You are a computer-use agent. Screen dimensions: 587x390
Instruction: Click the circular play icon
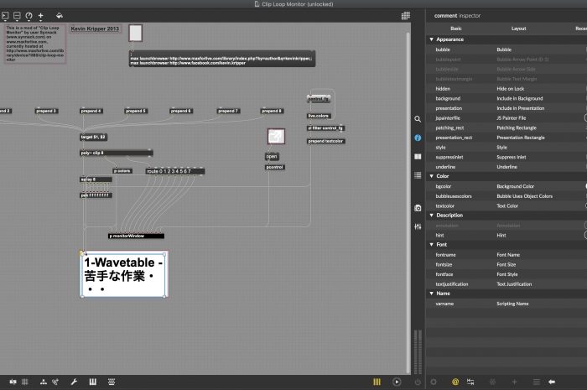[x=397, y=382]
